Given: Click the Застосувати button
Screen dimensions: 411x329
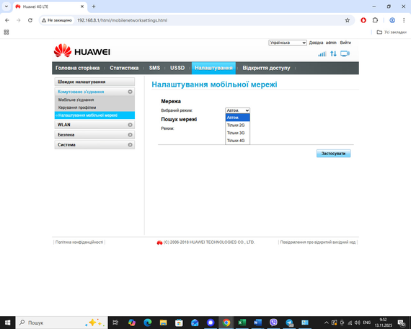Looking at the screenshot, I should click(333, 154).
